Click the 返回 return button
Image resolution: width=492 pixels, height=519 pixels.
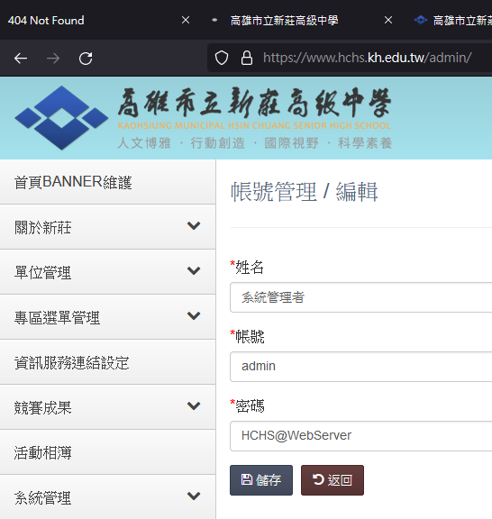[333, 480]
